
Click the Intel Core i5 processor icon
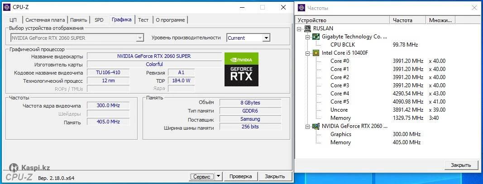pos(316,53)
